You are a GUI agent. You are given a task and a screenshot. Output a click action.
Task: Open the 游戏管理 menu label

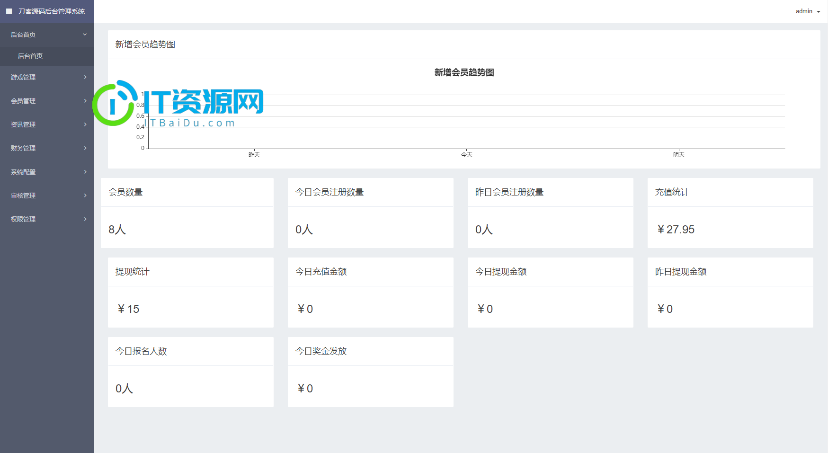coord(23,77)
